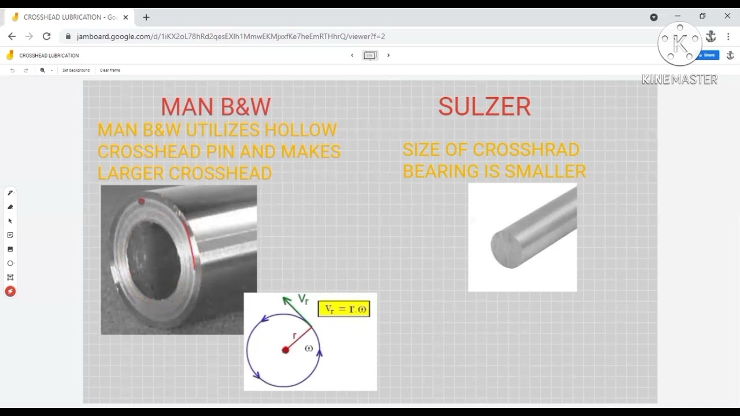Screen dimensions: 740x416
Task: Open Chrome three-dot menu
Action: (728, 36)
